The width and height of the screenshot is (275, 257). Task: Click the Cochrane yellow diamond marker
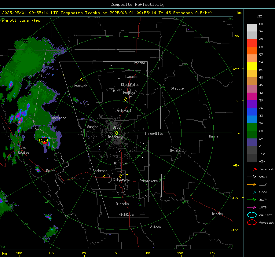tap(105, 176)
